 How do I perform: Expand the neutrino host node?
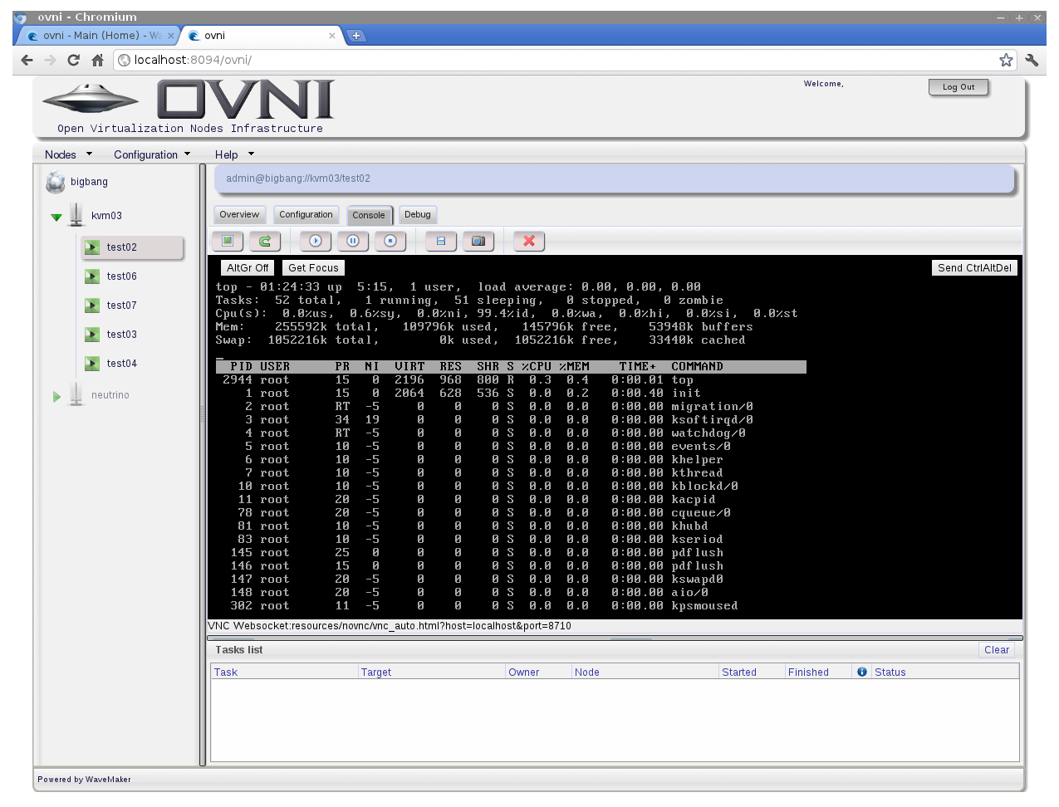pos(56,395)
